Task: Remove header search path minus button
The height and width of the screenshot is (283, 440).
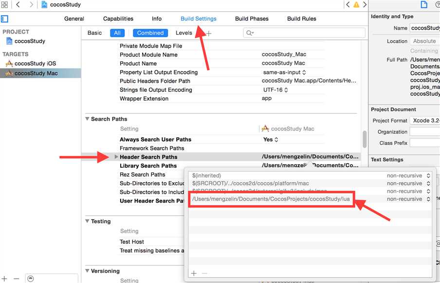Action: (x=204, y=273)
